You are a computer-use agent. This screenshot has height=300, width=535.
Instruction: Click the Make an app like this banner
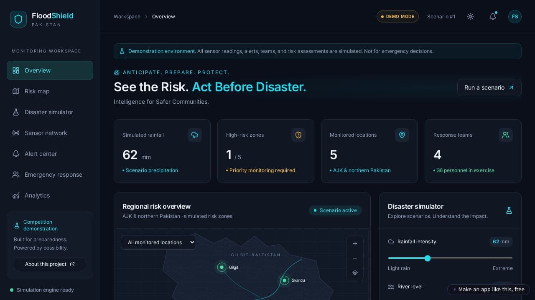489,290
